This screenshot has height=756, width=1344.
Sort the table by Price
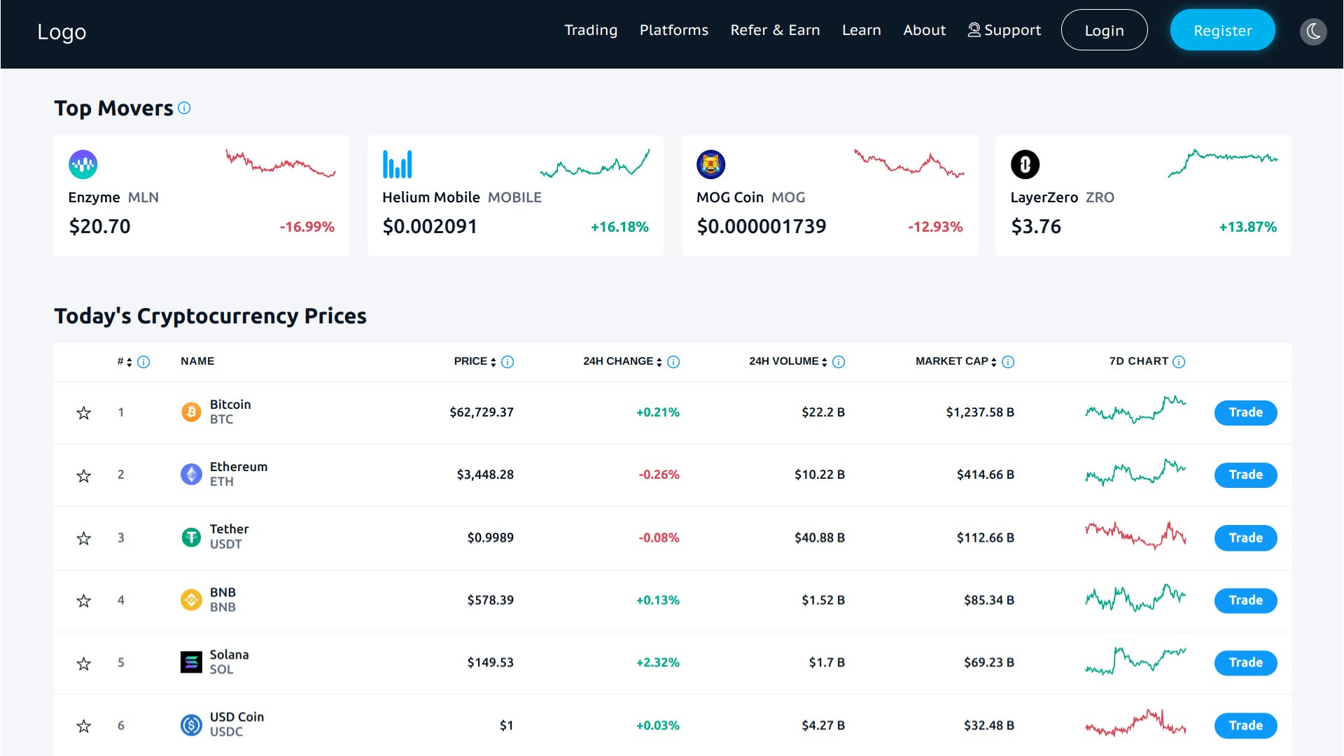coord(494,361)
